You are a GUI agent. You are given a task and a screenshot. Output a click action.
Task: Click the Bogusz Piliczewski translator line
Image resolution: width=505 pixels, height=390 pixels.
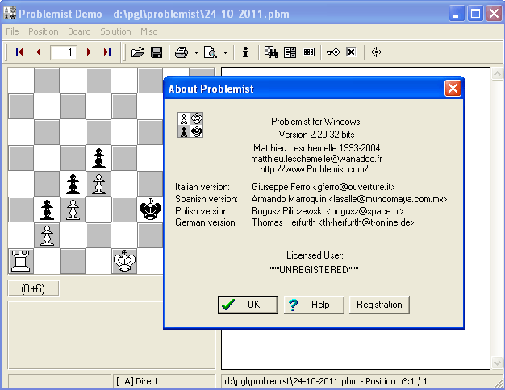tap(328, 211)
